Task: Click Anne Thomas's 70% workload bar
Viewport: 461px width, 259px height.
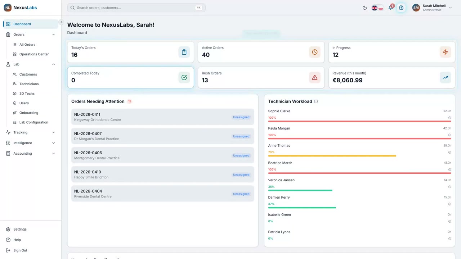Action: point(332,156)
